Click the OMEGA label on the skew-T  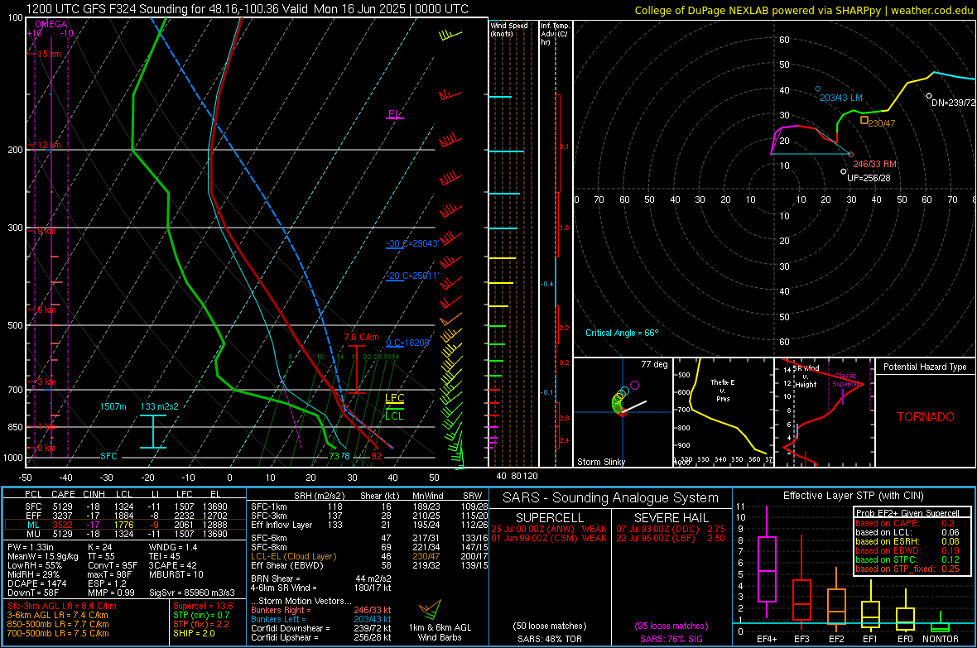pyautogui.click(x=51, y=24)
